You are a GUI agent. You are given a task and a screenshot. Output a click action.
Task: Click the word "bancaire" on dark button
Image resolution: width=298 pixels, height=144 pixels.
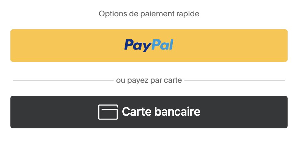pyautogui.click(x=177, y=112)
